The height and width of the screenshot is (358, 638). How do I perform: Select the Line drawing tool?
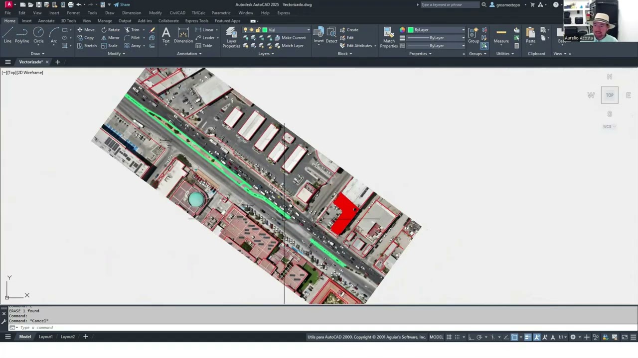7,35
